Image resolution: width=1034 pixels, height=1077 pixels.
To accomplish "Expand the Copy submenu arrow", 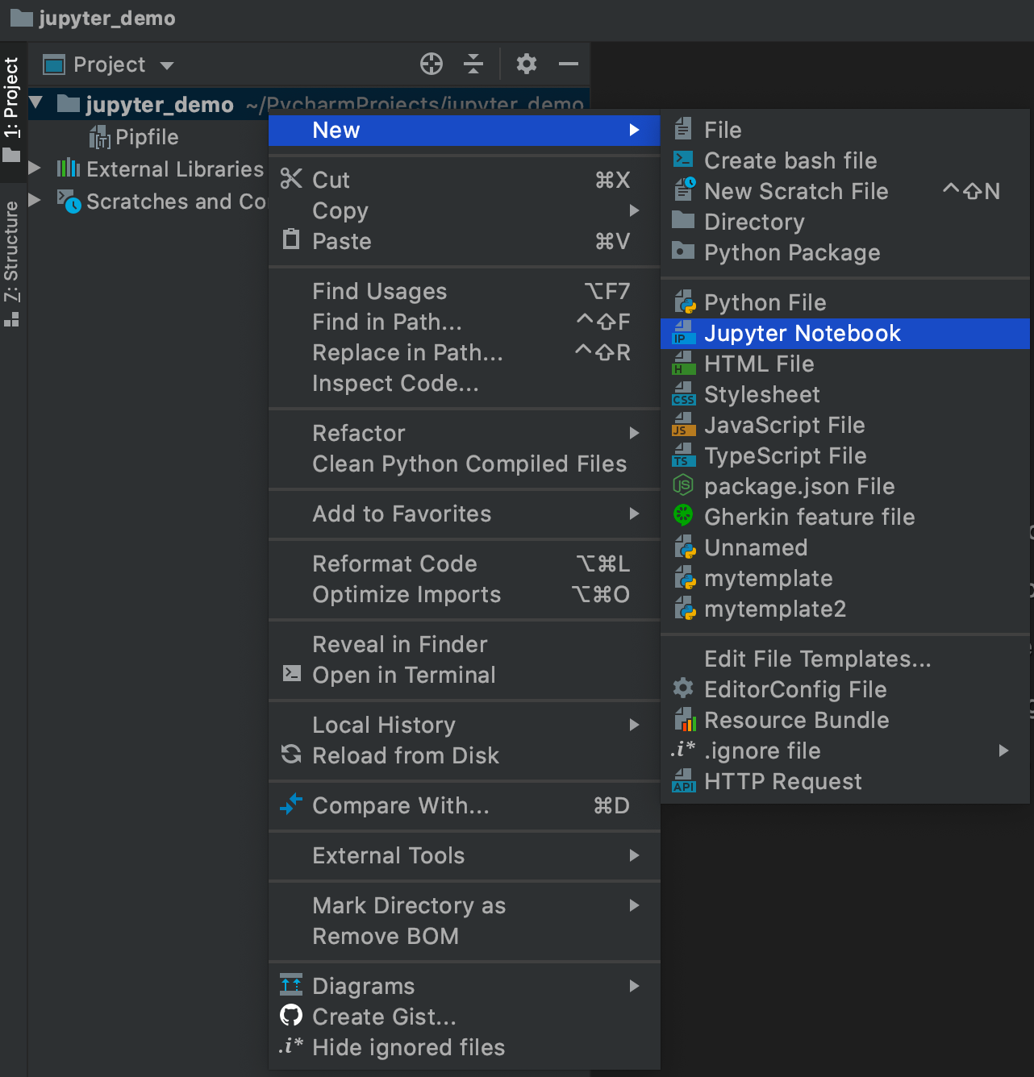I will pyautogui.click(x=635, y=210).
